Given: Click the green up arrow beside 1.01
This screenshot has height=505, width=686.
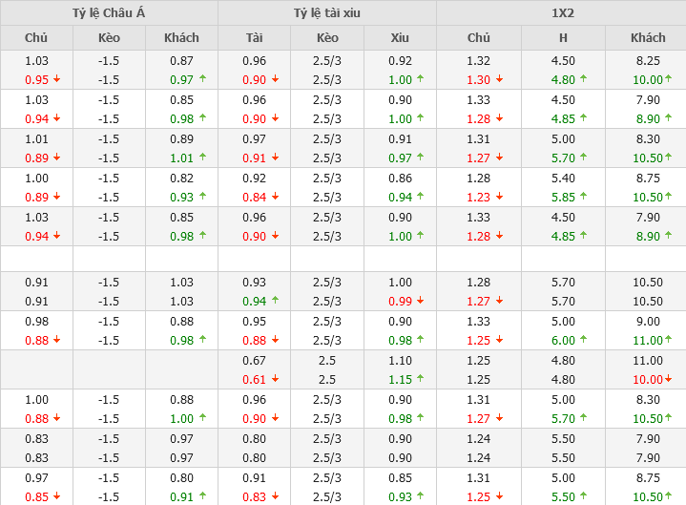Looking at the screenshot, I should pos(202,158).
